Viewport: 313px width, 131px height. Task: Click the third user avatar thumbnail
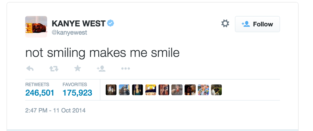pyautogui.click(x=137, y=90)
